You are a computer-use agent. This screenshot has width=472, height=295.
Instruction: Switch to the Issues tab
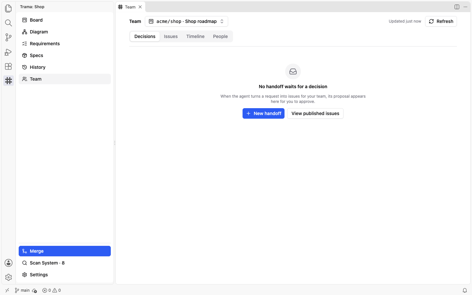tap(171, 36)
